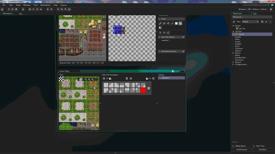Select the red auto tile template slot
This screenshot has width=275, height=154.
[x=143, y=90]
